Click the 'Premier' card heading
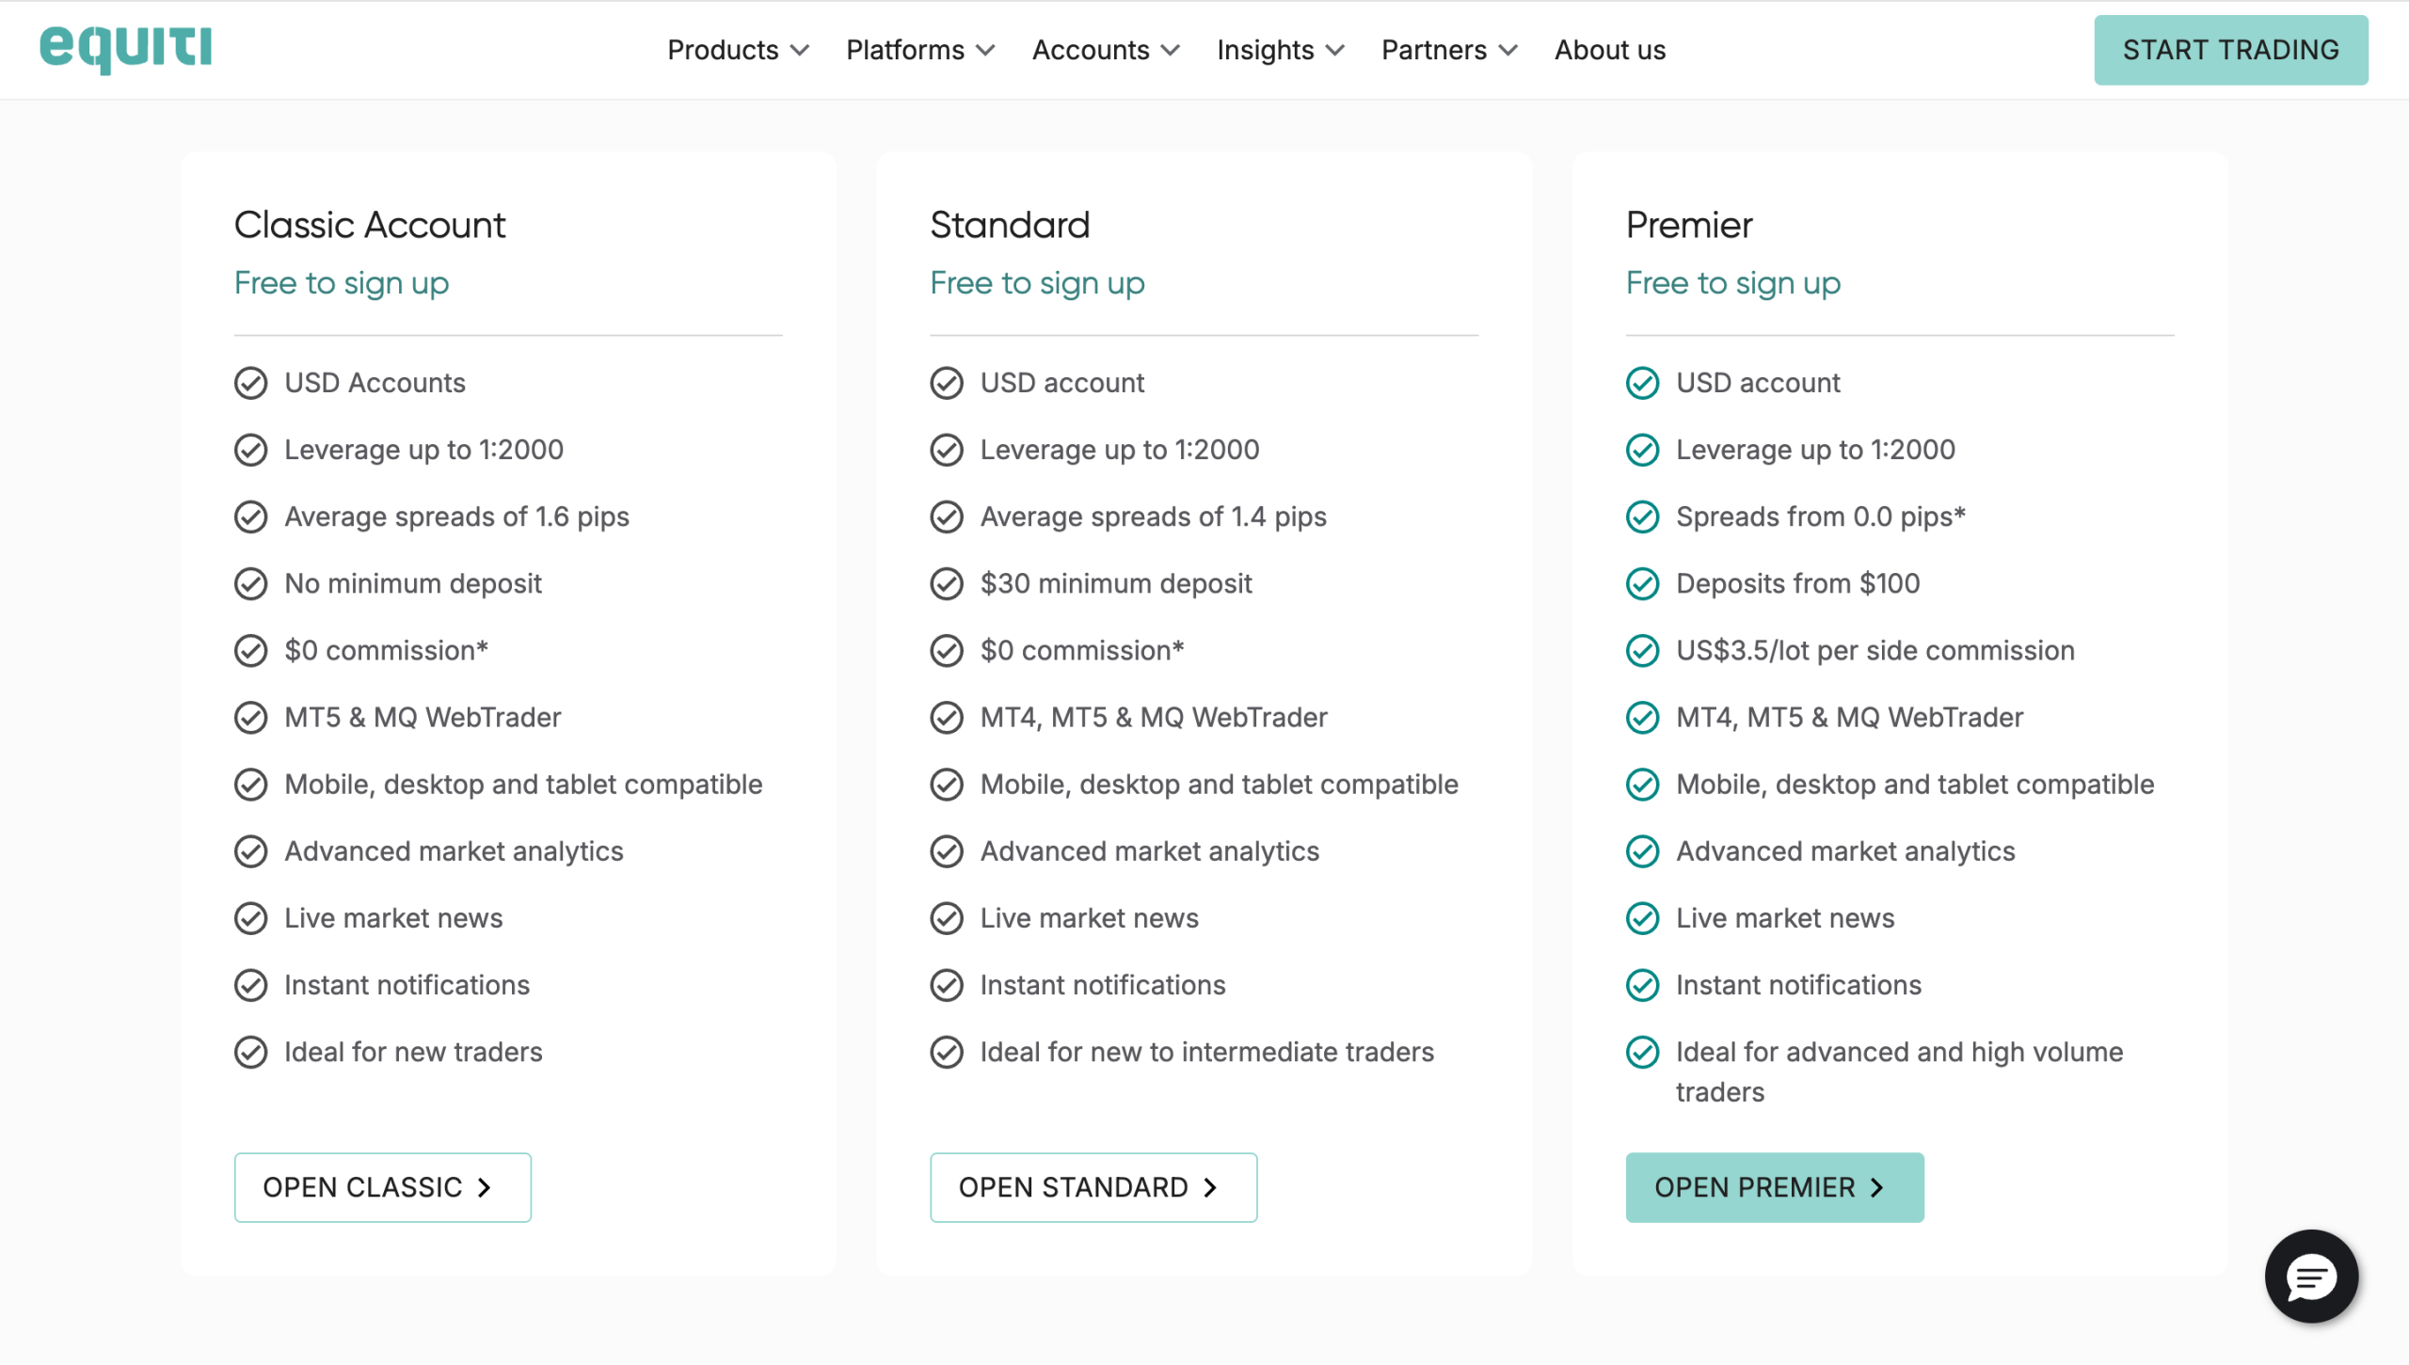 (x=1689, y=225)
